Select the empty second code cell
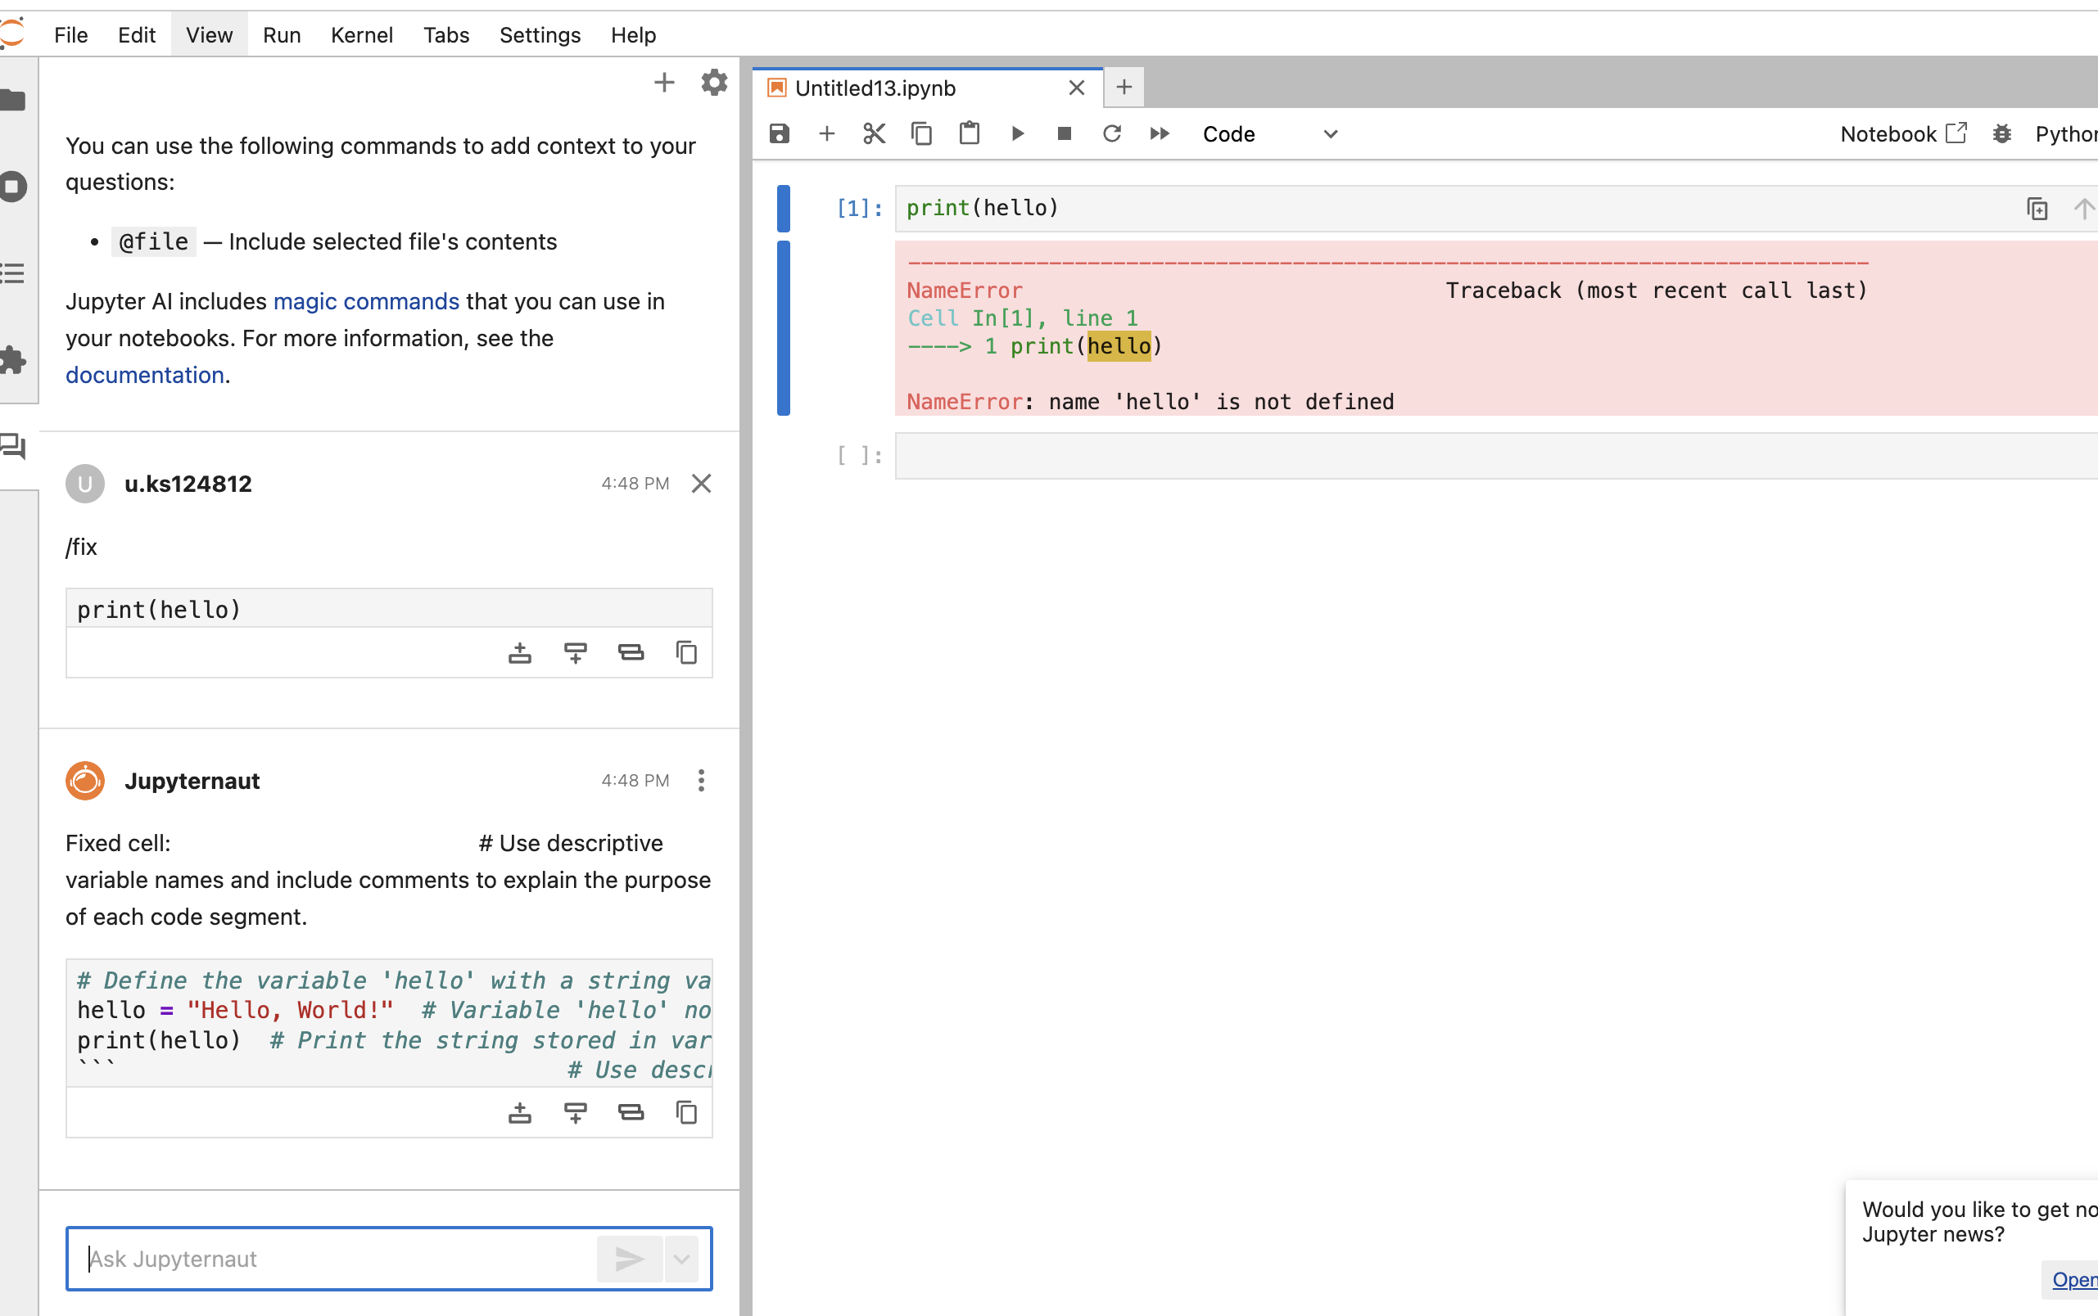The image size is (2098, 1316). [x=1496, y=455]
